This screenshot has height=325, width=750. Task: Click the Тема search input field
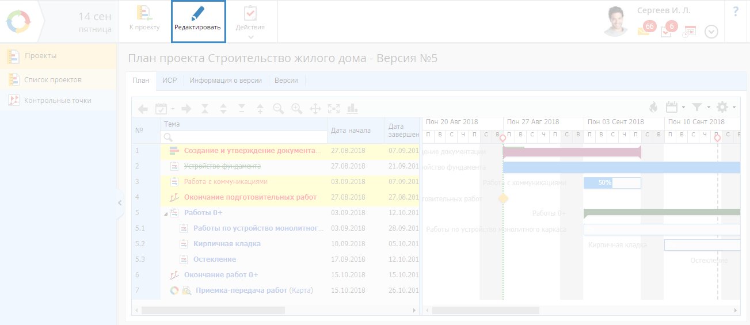pyautogui.click(x=248, y=137)
